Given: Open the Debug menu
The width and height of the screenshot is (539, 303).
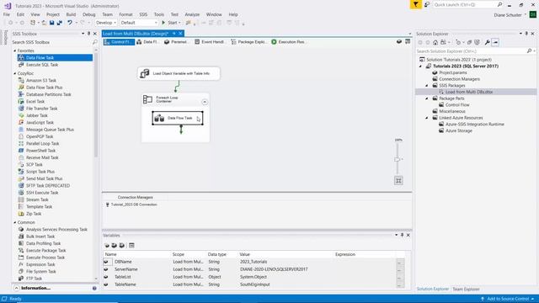Looking at the screenshot, I should [x=88, y=14].
